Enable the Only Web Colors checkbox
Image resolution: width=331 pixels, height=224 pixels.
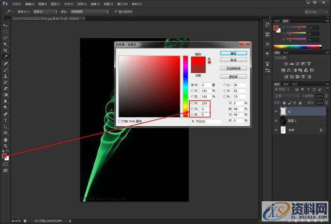pos(120,121)
